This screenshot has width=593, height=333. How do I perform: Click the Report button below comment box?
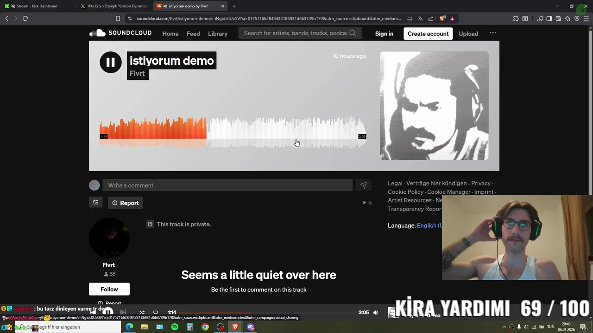coord(126,203)
